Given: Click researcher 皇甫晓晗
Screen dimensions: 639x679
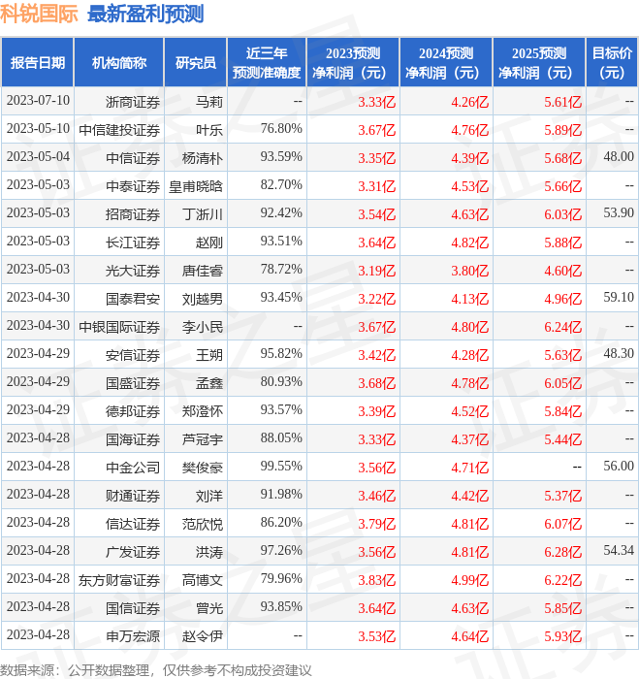Looking at the screenshot, I should tap(196, 186).
